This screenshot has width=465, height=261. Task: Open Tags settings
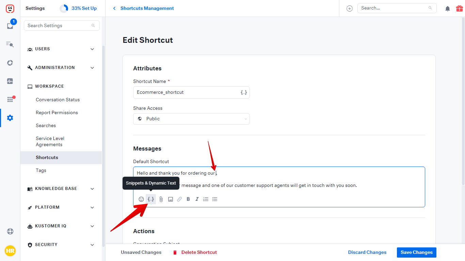tap(41, 170)
